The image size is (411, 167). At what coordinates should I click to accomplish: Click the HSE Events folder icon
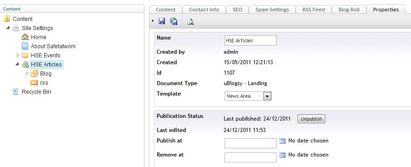pos(25,55)
